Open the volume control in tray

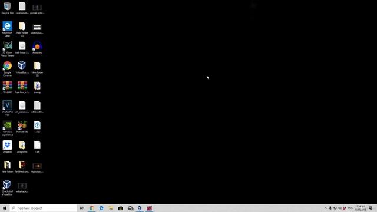(x=340, y=208)
